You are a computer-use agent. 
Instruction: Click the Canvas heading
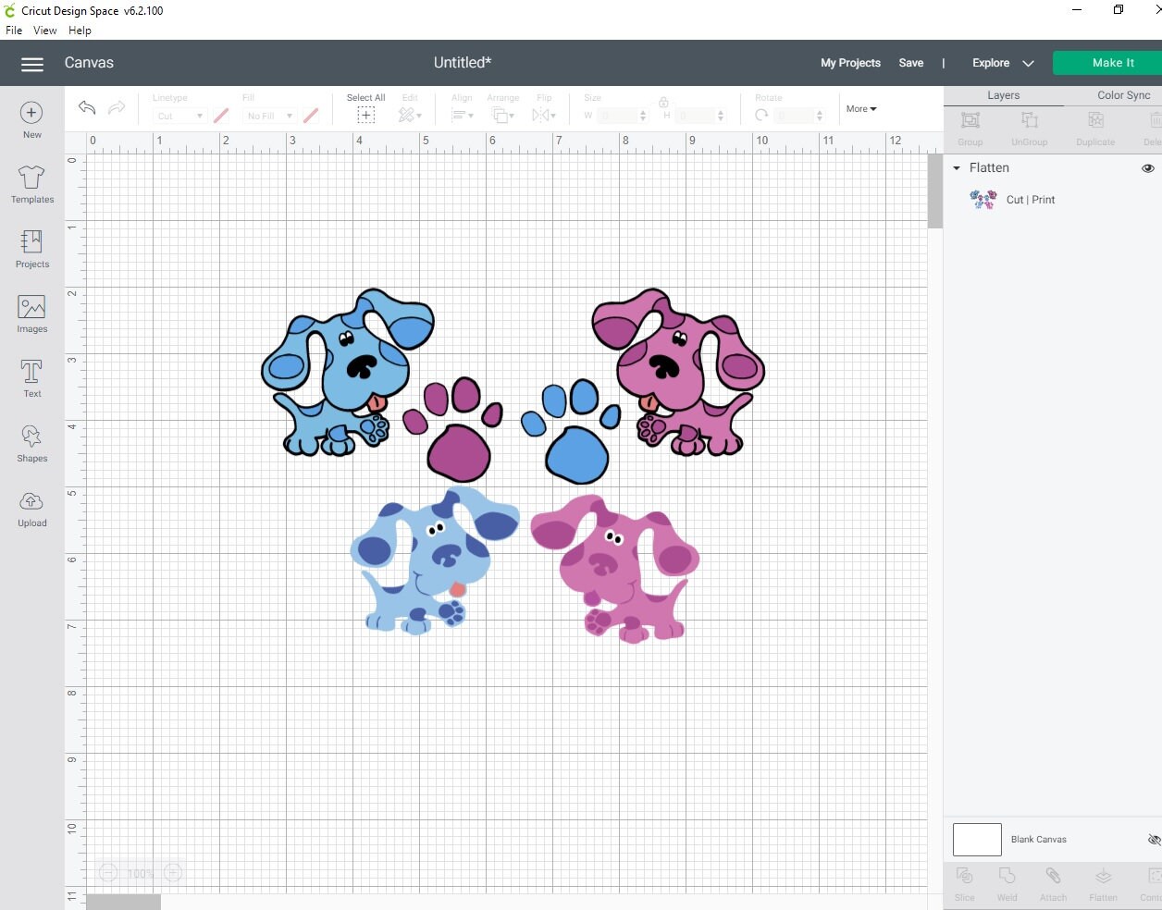click(x=89, y=63)
